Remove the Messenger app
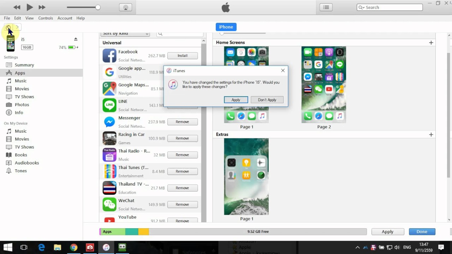This screenshot has width=452, height=254. point(183,122)
